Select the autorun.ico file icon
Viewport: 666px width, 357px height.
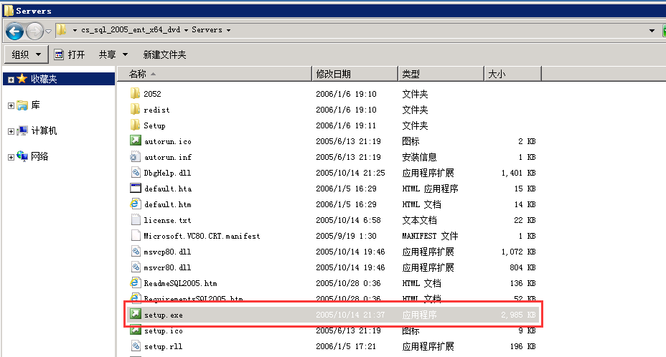click(135, 141)
